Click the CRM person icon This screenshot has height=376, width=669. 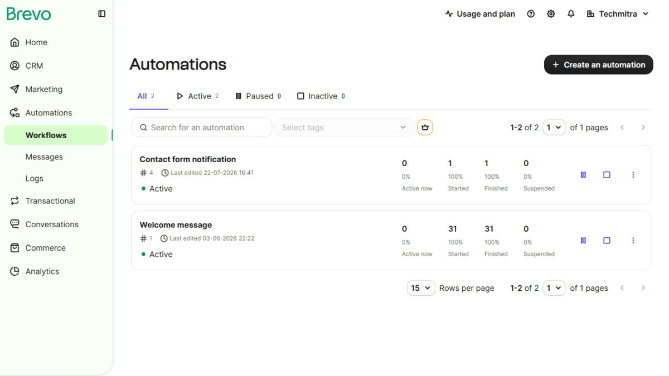[x=15, y=66]
